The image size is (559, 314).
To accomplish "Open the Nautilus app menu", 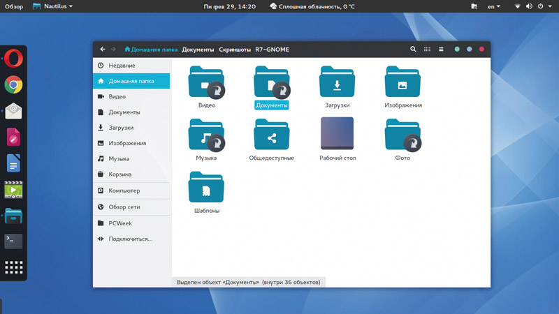I will (53, 6).
